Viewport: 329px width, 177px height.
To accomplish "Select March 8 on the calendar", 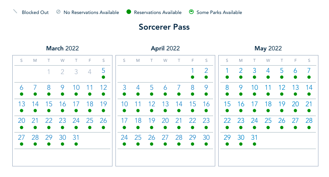I will coord(49,88).
